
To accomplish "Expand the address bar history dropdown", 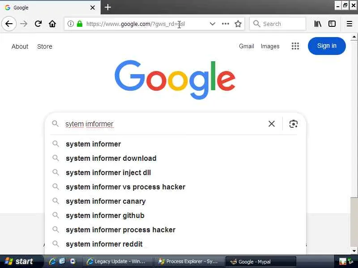I will point(213,24).
